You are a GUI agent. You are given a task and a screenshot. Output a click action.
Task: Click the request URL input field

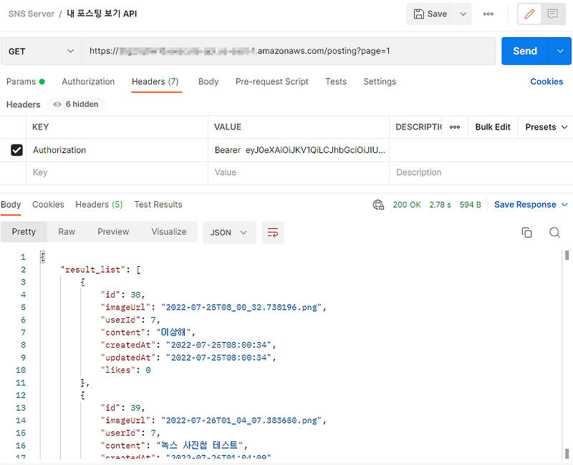click(x=286, y=51)
